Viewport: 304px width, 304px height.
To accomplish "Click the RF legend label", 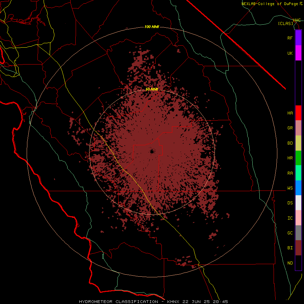I will pyautogui.click(x=290, y=38).
